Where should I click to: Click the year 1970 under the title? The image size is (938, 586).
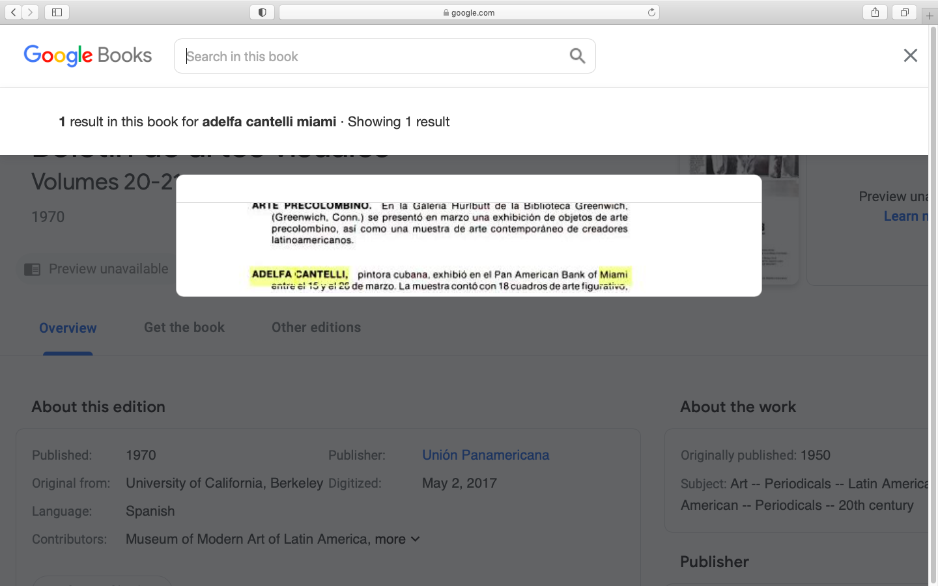click(48, 217)
